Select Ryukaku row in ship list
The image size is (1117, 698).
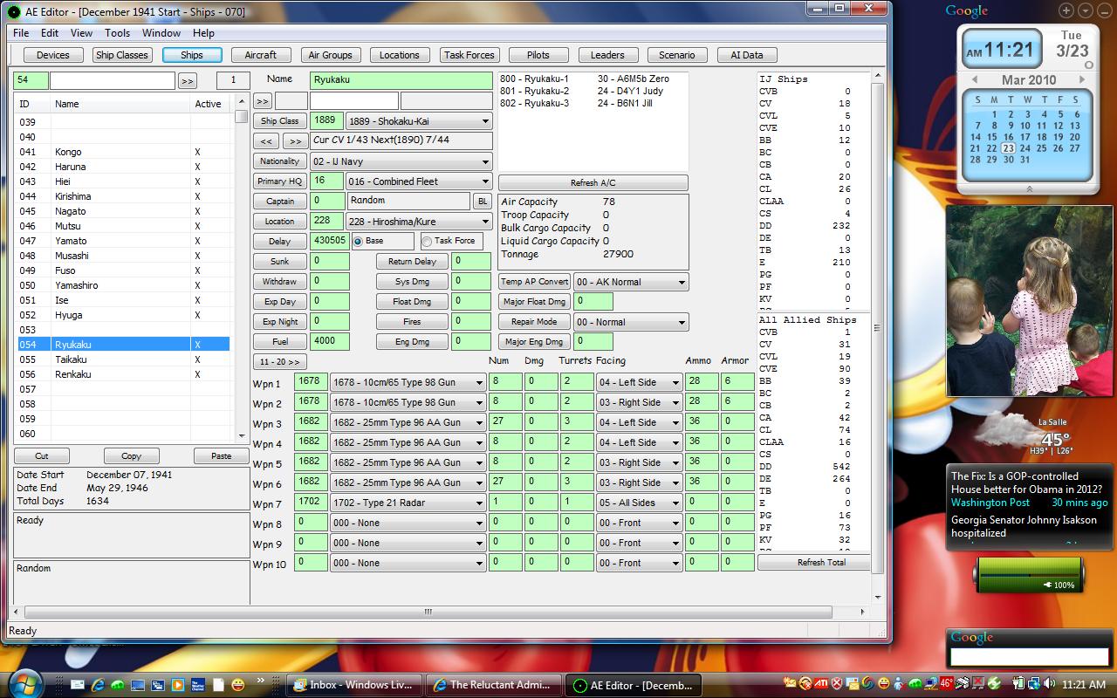121,345
